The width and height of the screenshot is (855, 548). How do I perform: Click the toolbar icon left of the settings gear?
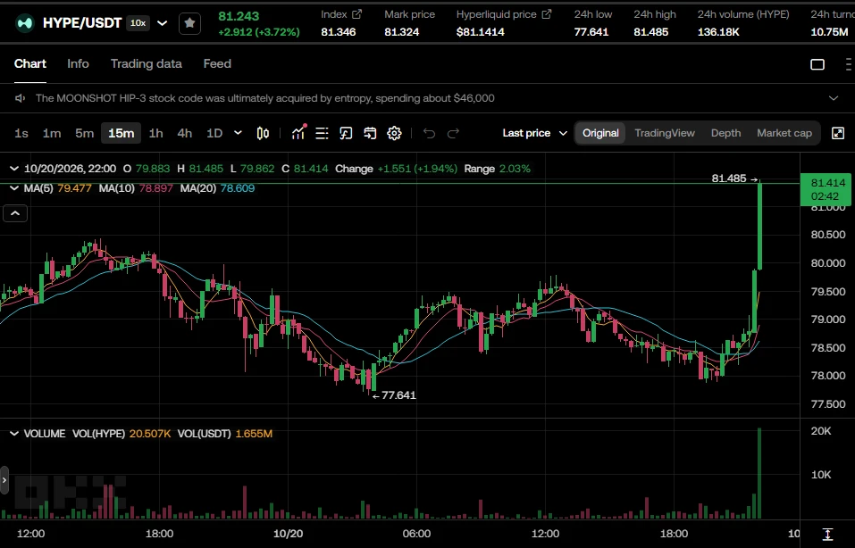pyautogui.click(x=370, y=133)
